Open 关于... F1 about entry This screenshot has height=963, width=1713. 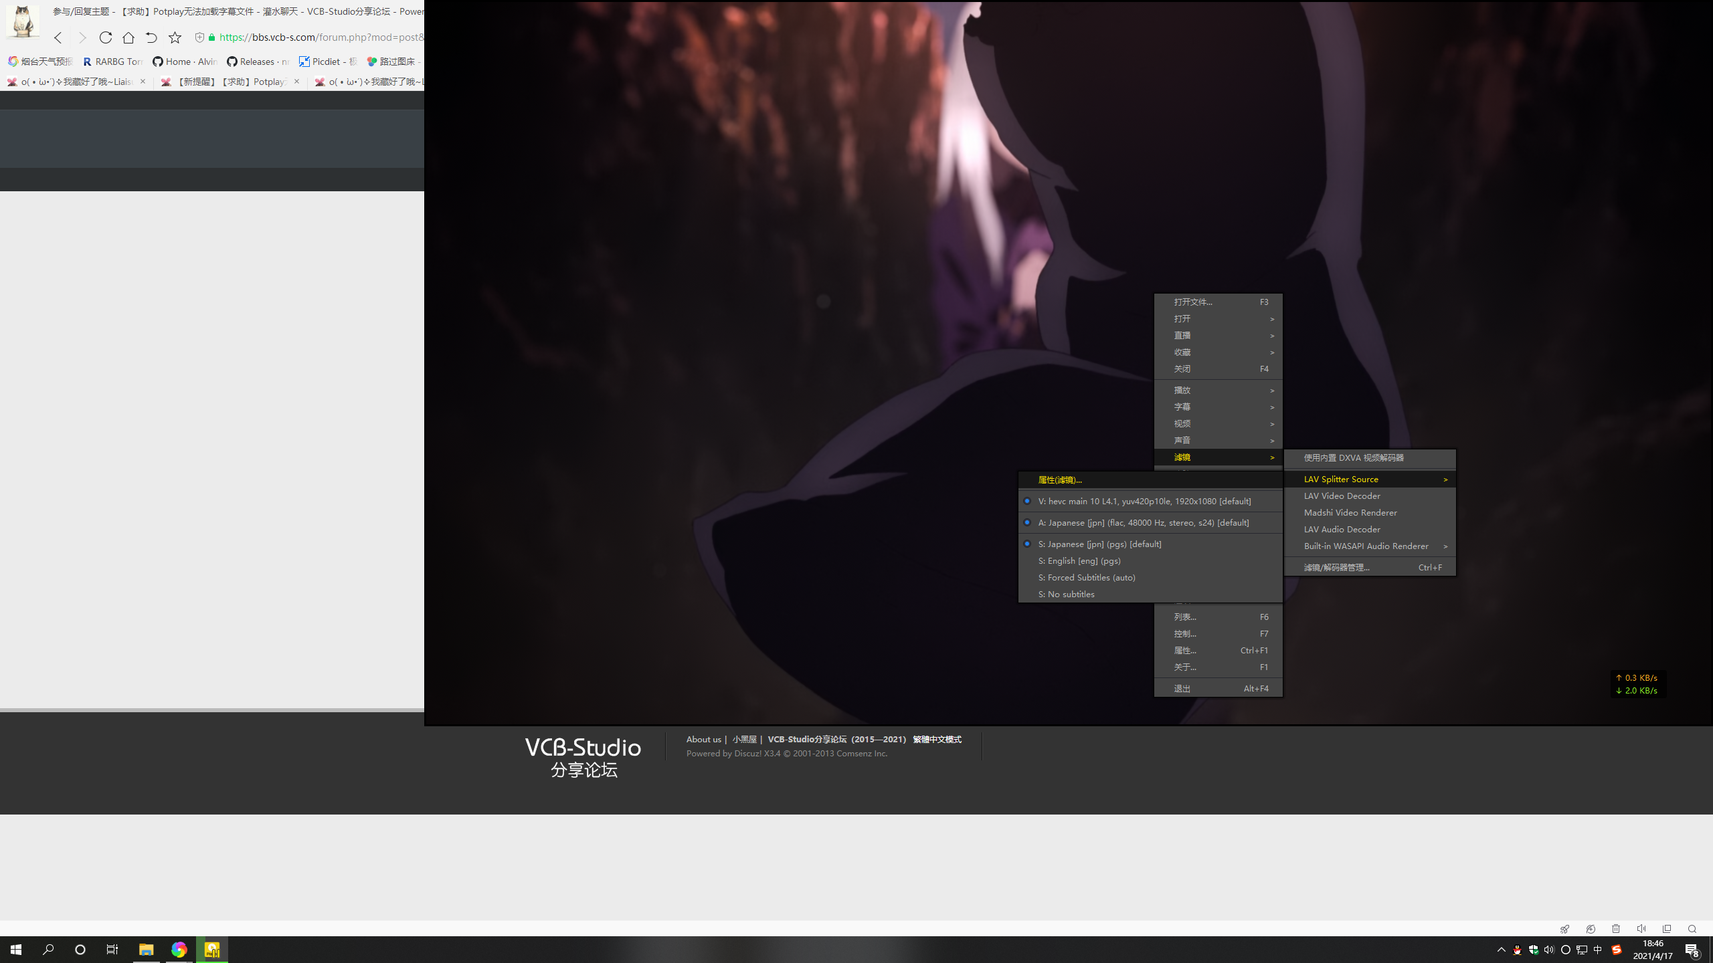click(x=1218, y=667)
